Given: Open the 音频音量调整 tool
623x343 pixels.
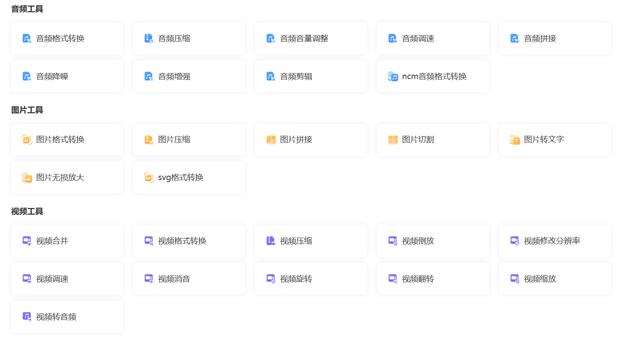Looking at the screenshot, I should pos(311,38).
